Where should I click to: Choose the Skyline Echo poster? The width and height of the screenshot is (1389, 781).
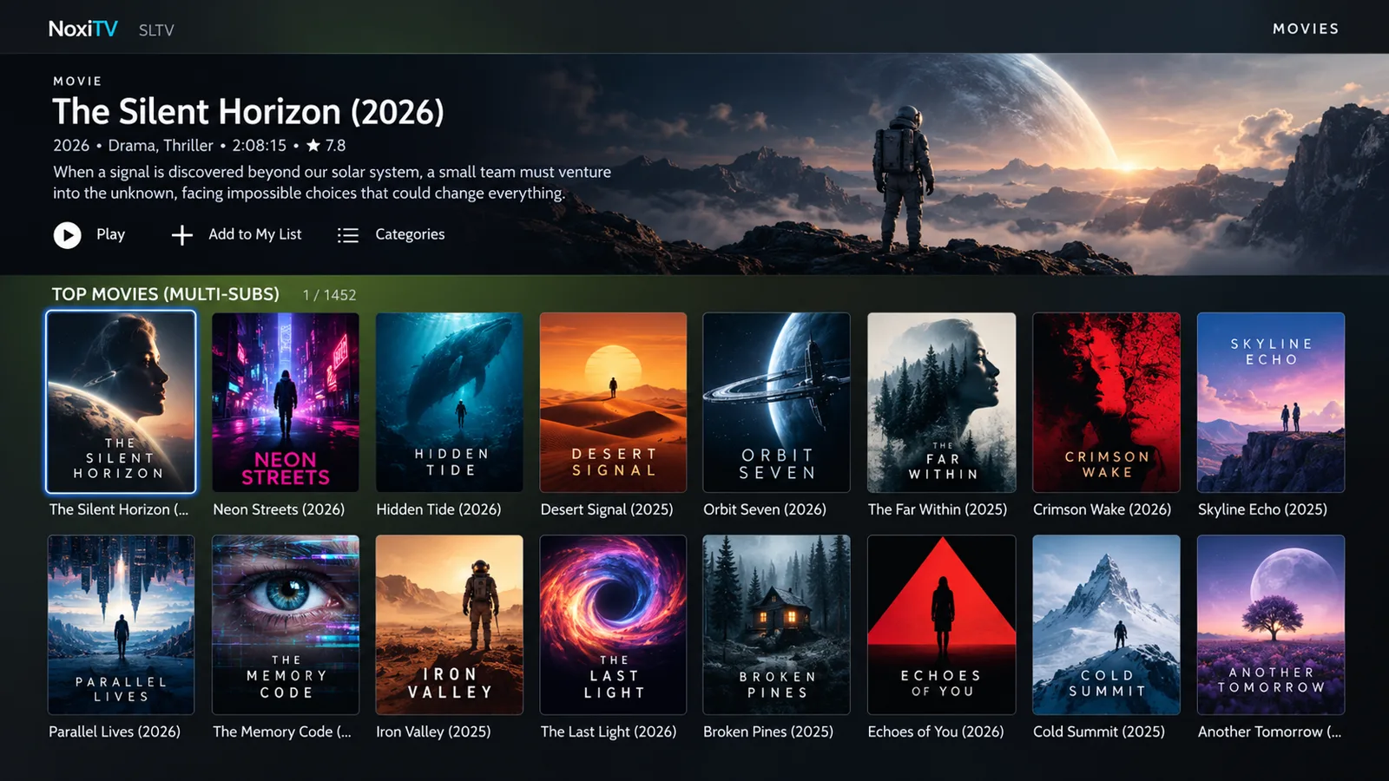pyautogui.click(x=1271, y=403)
